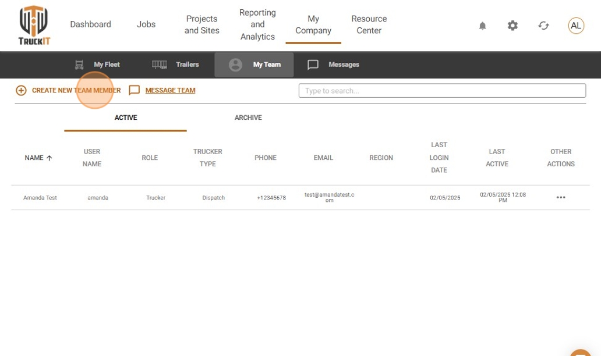
Task: Click the My Fleet truck icon
Action: pyautogui.click(x=79, y=65)
